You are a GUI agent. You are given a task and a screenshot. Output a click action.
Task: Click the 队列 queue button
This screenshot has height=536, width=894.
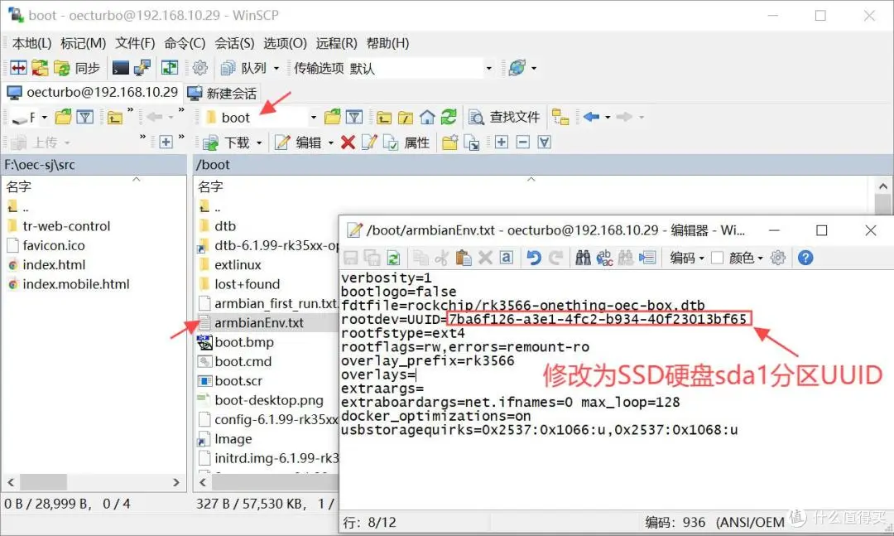point(244,68)
